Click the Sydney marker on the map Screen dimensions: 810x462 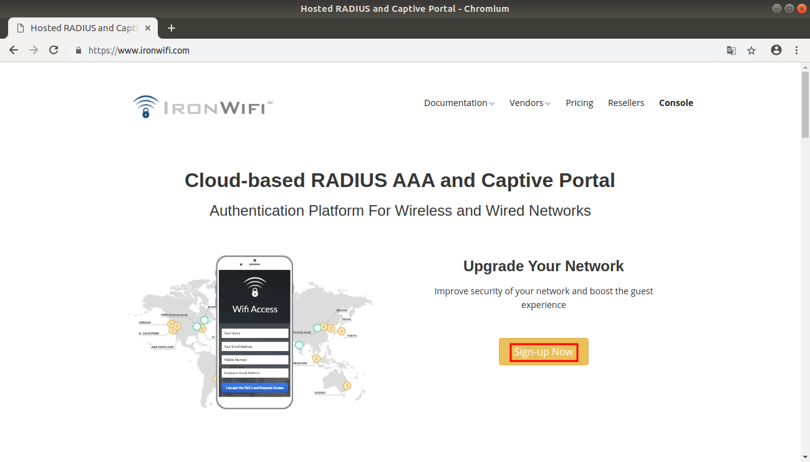click(x=347, y=386)
